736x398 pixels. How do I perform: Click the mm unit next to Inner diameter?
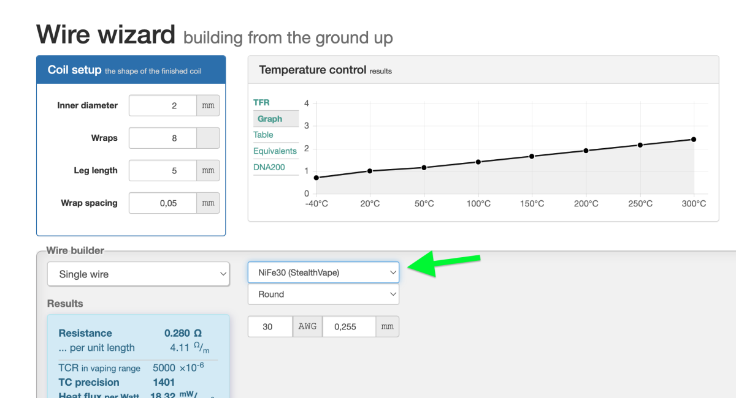(x=209, y=105)
